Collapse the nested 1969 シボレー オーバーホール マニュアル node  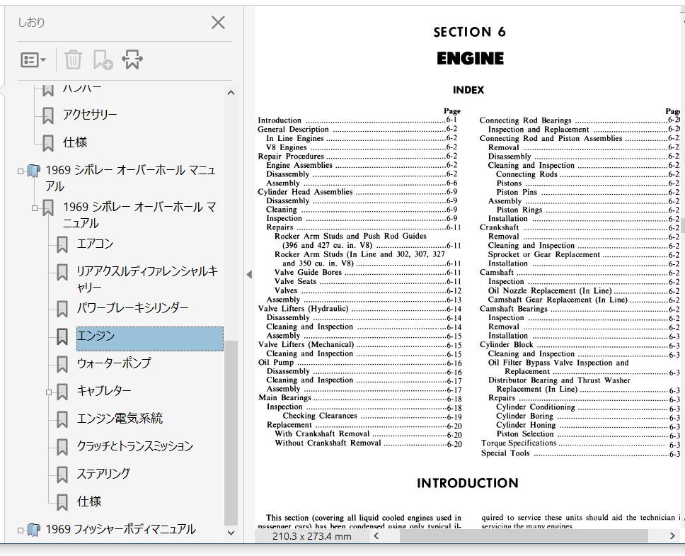pos(35,208)
